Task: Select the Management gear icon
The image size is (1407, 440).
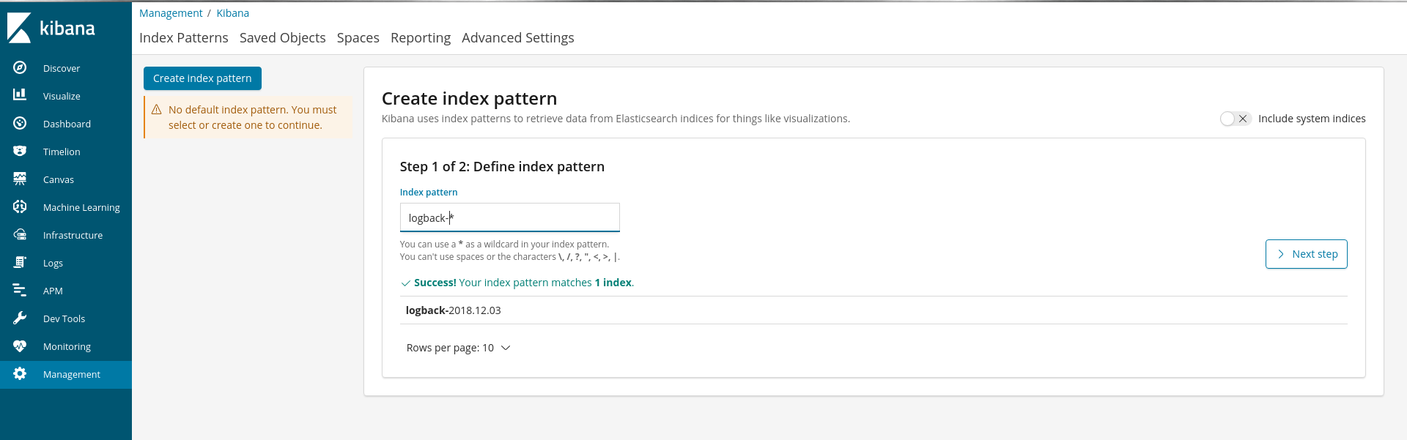Action: point(20,373)
